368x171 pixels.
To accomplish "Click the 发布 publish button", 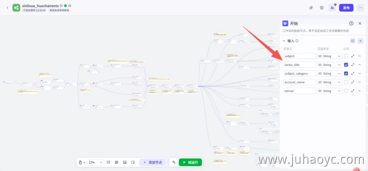I will (x=346, y=8).
